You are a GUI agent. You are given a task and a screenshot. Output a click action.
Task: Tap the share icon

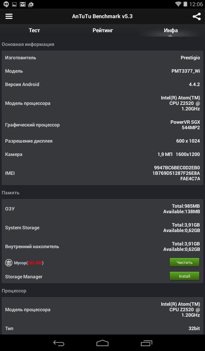coord(196,16)
